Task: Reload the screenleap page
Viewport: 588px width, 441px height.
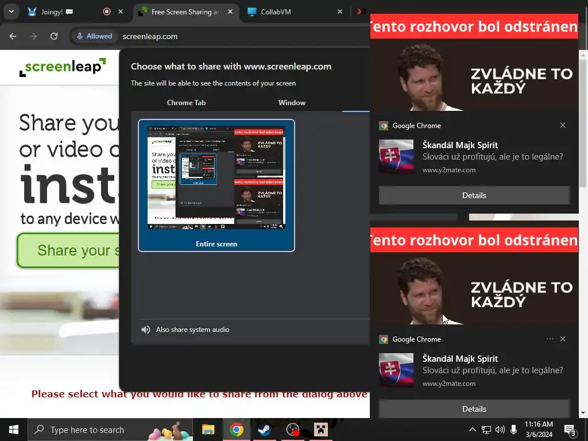Action: point(54,36)
